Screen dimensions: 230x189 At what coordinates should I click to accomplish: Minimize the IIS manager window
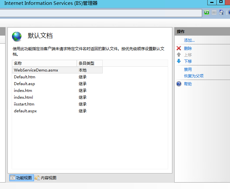click(212, 2)
